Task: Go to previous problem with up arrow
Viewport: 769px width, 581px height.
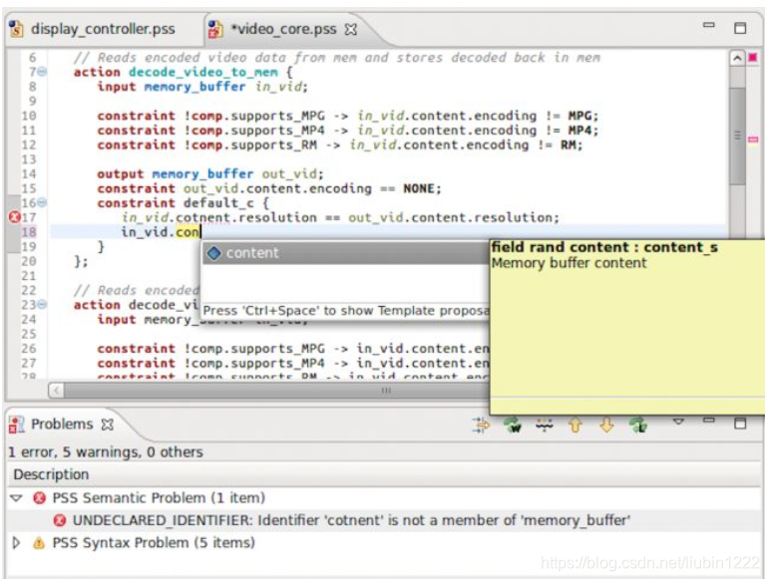Action: pyautogui.click(x=576, y=425)
